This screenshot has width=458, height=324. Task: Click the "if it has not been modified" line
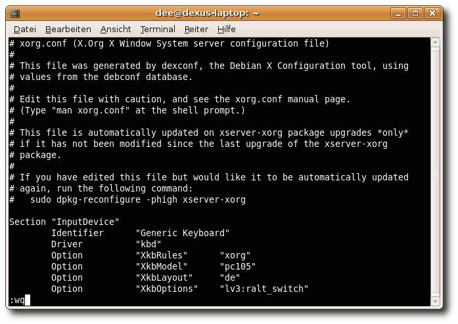coord(198,144)
